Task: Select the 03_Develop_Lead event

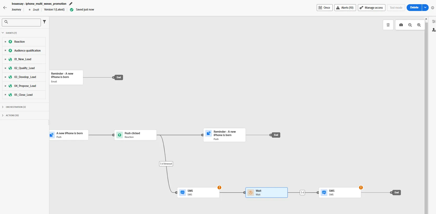Action: tap(24, 77)
